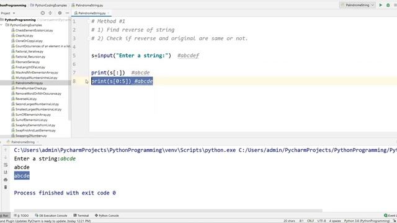Viewport: 397px width, 223px height.
Task: Open PrimeNumberCheck.py file
Action: tap(31, 88)
